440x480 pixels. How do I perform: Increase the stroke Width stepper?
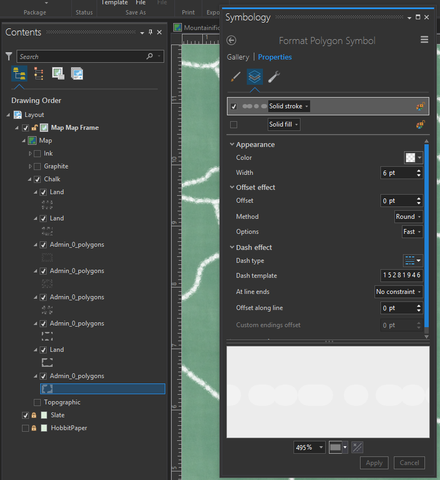419,171
